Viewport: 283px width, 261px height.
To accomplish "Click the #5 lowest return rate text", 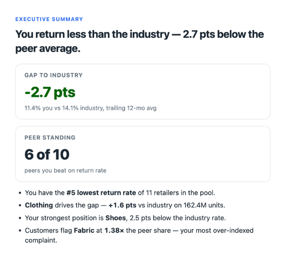I will pos(101,193).
